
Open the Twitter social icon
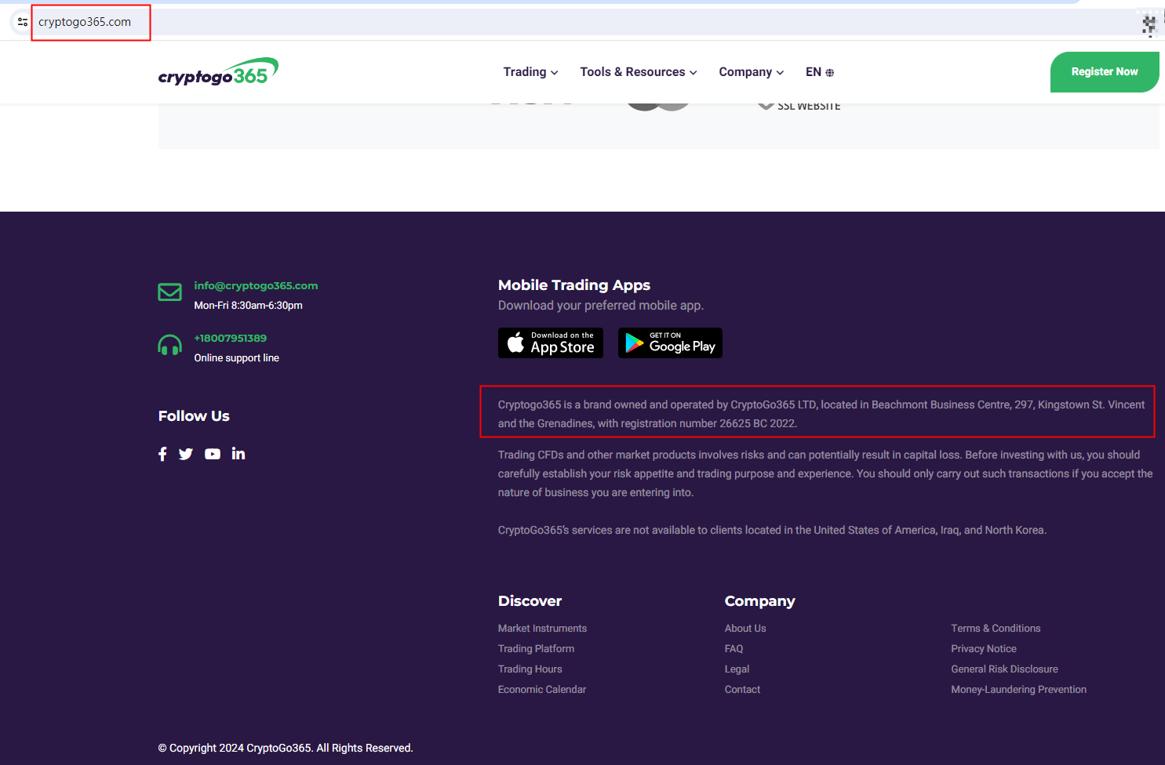point(186,454)
